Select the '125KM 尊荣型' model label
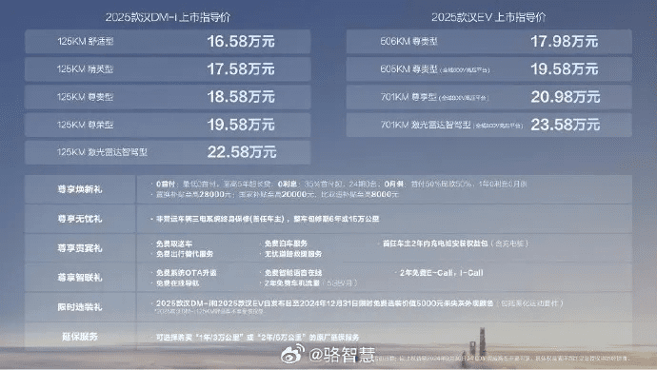657x370 pixels. click(86, 125)
